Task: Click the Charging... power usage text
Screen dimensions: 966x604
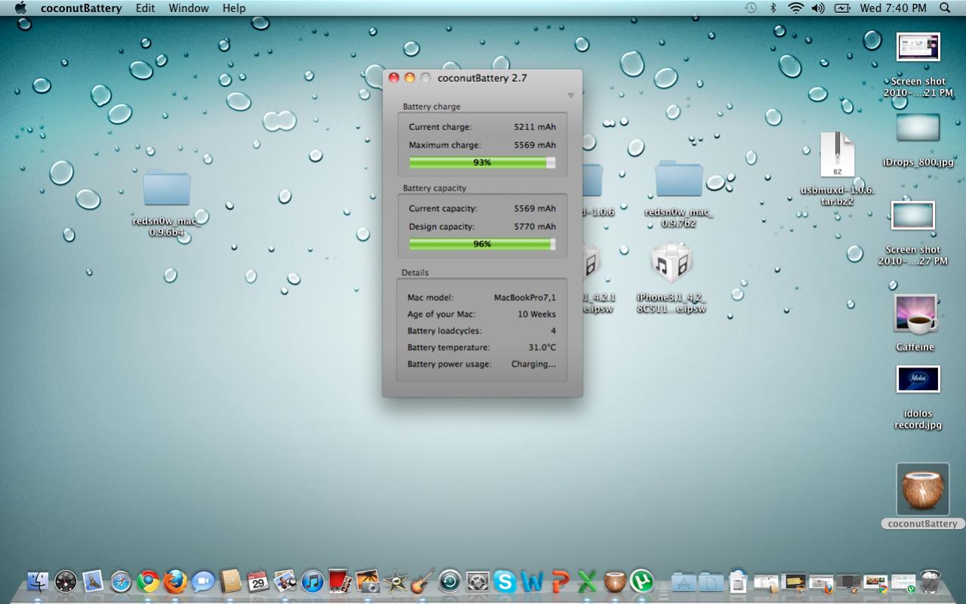Action: 534,364
